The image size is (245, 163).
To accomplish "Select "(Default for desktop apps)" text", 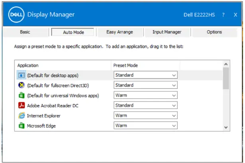I will coord(53,76).
